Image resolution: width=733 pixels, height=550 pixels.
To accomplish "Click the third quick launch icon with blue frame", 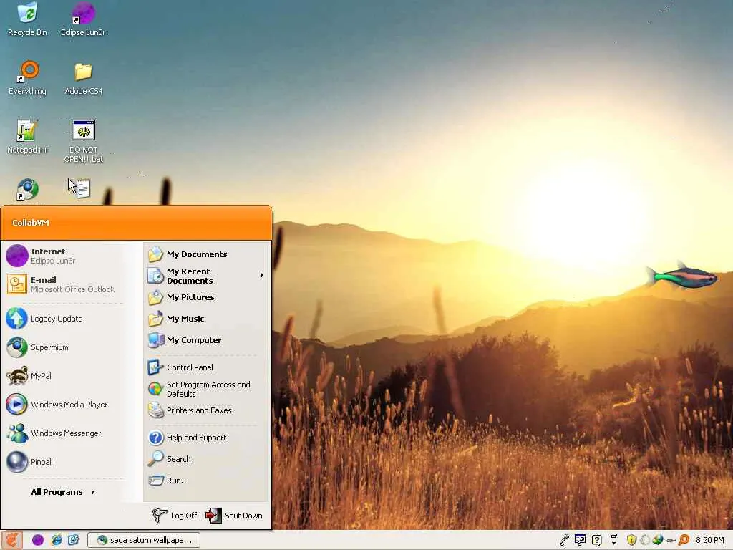I will [74, 540].
